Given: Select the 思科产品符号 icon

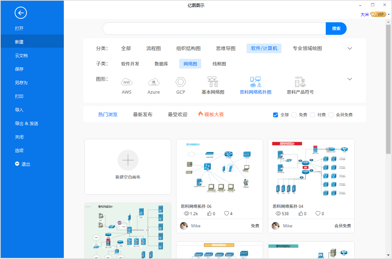Looking at the screenshot, I should click(x=300, y=82).
